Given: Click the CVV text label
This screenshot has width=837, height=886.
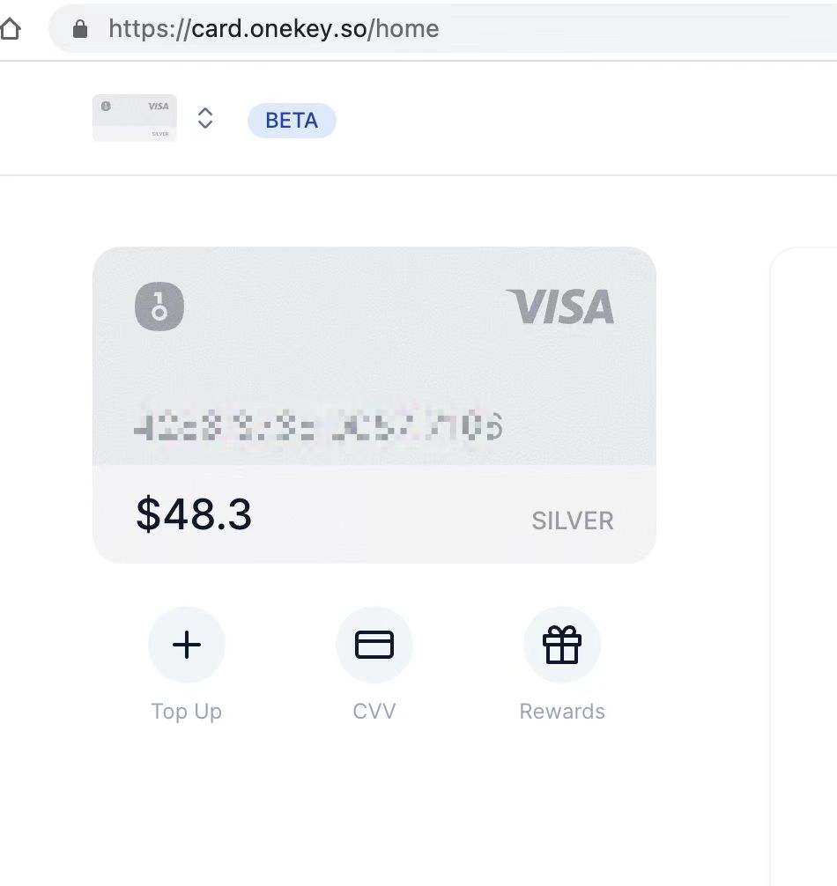Looking at the screenshot, I should coord(374,712).
